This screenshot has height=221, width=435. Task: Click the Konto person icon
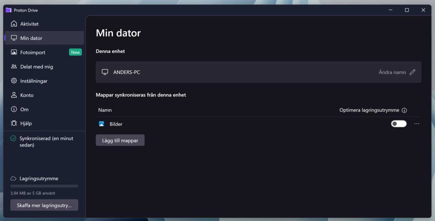tap(14, 95)
